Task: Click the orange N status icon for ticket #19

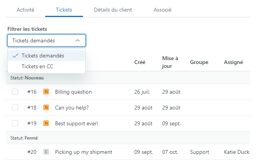Action: [46, 123]
